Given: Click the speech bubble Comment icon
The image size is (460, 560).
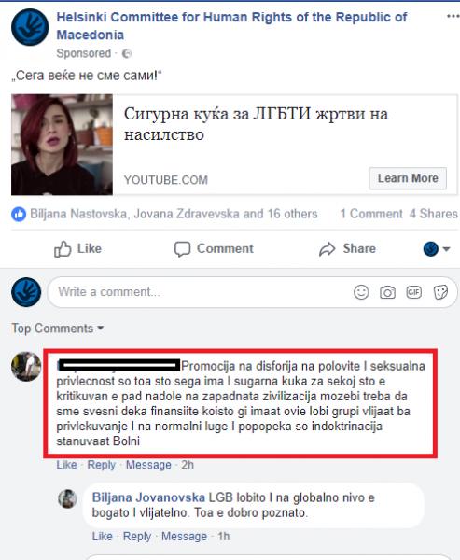Looking at the screenshot, I should click(182, 249).
